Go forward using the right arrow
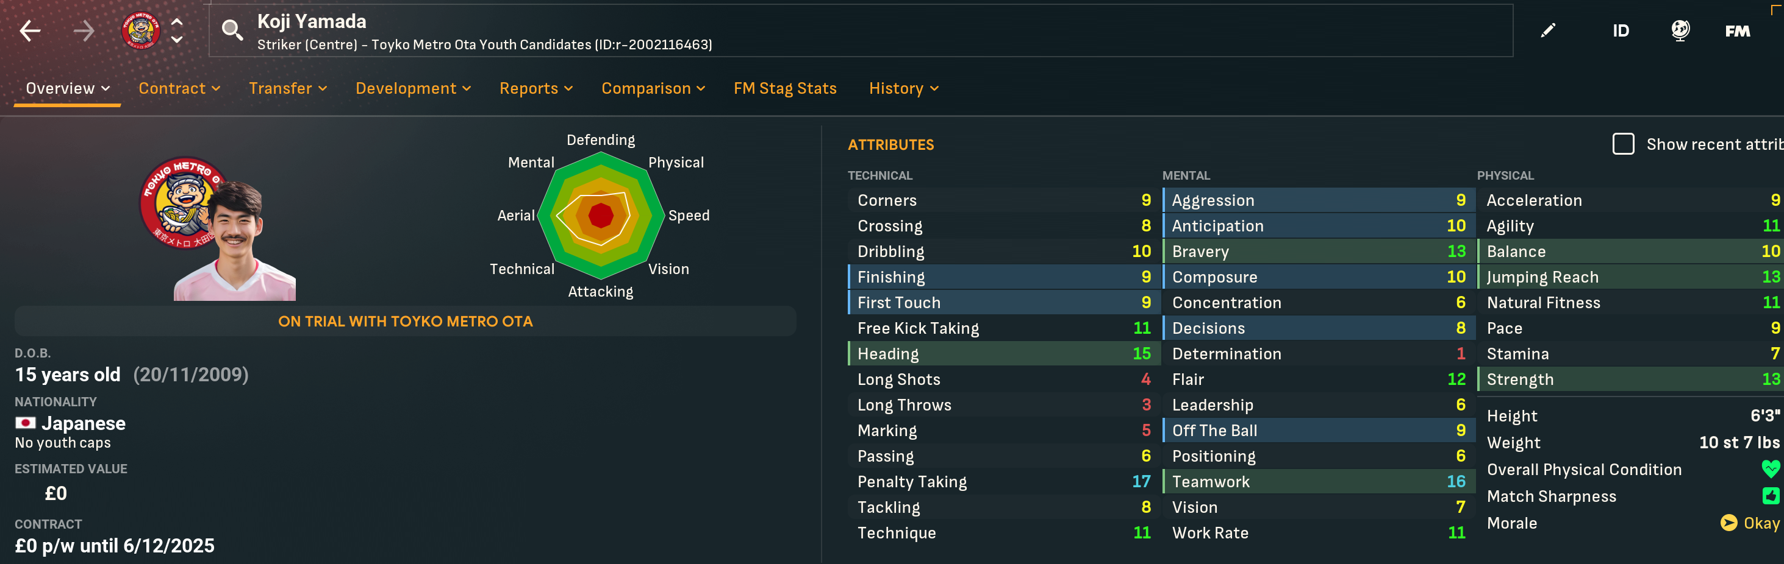The height and width of the screenshot is (564, 1784). click(x=84, y=30)
